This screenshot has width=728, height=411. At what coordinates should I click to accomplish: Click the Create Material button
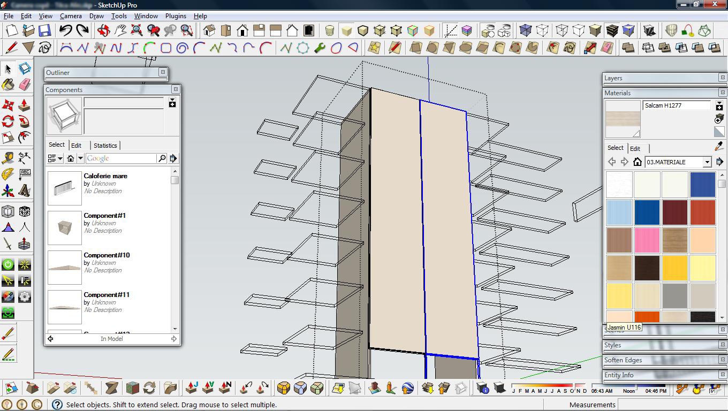click(719, 118)
